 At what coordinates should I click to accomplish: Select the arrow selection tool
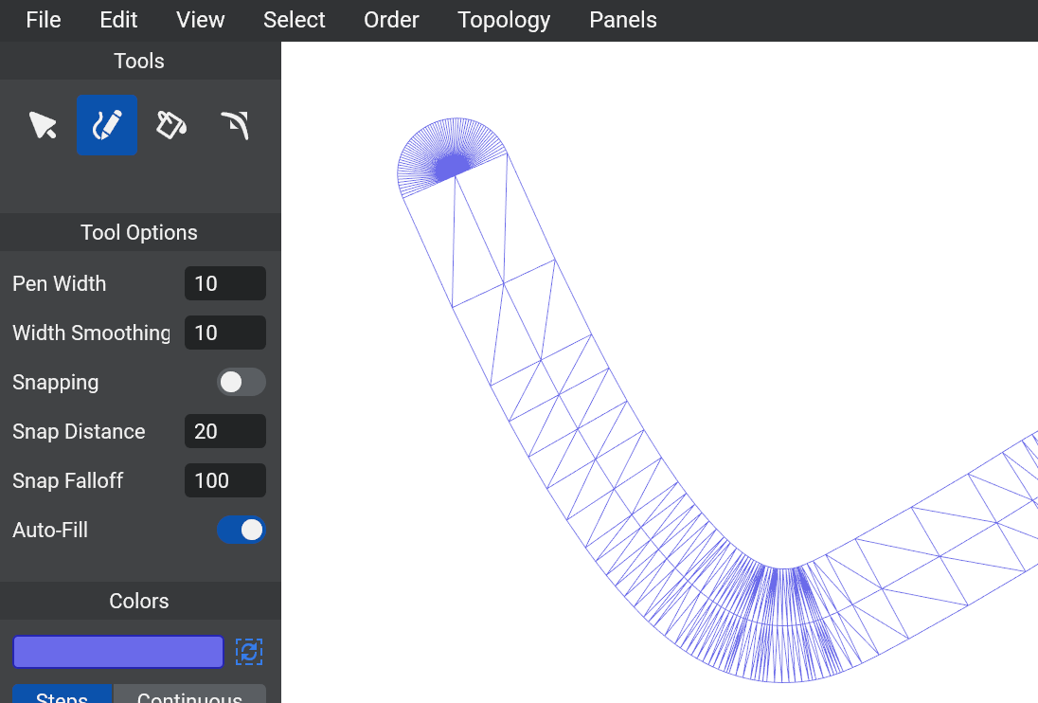coord(43,125)
